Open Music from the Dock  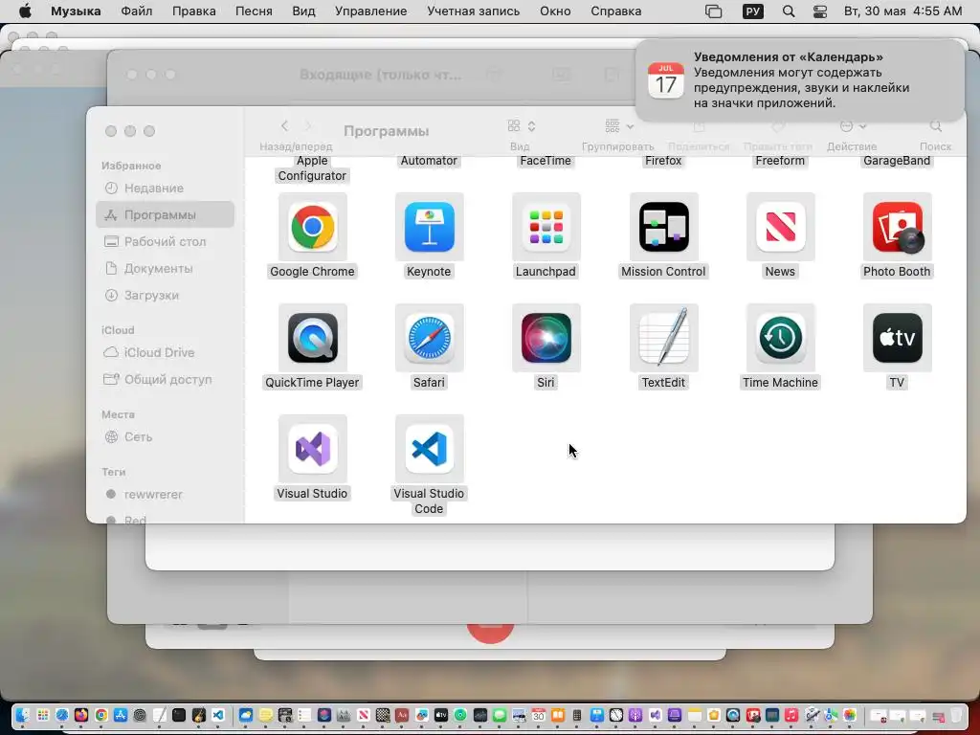click(x=791, y=715)
